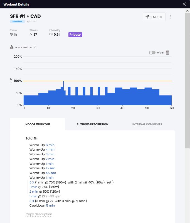Click the stress pulse icon
The height and width of the screenshot is (223, 190).
point(31,35)
